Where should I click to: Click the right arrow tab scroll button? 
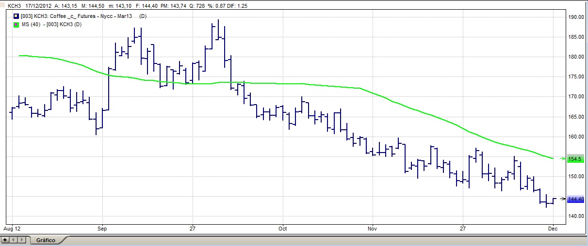click(21, 240)
